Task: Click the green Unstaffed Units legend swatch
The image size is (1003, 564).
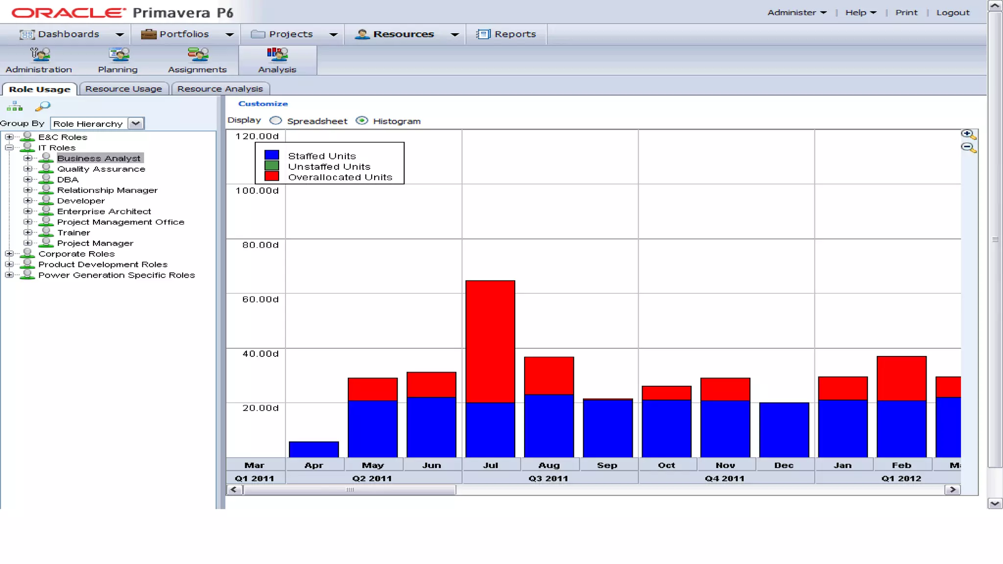Action: tap(272, 165)
